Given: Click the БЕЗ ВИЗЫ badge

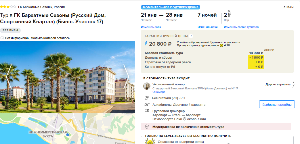Looking at the screenshot, I should [10, 30].
